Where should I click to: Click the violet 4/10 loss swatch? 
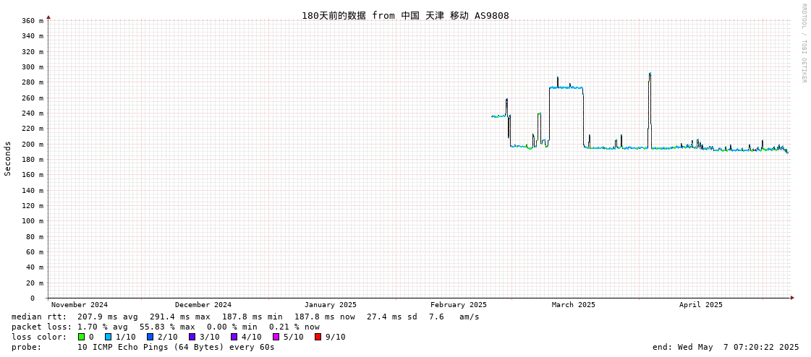[x=234, y=337]
